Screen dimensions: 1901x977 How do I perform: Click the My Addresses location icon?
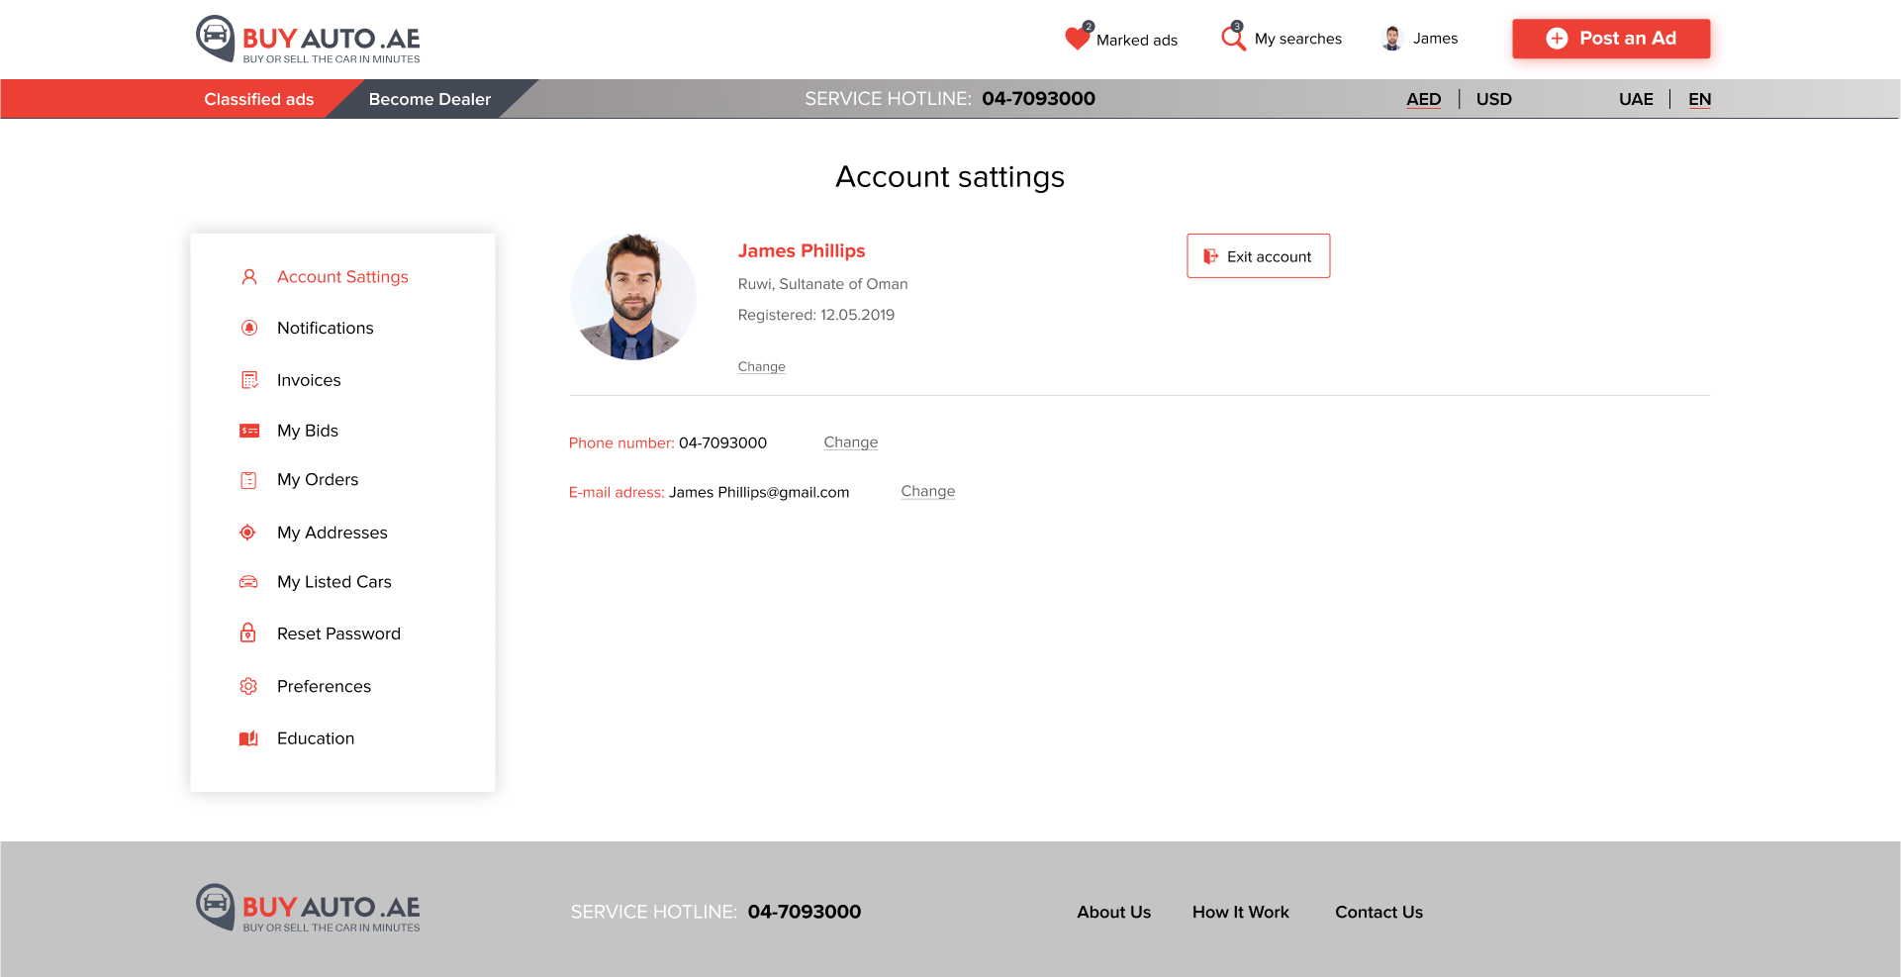[x=247, y=533]
